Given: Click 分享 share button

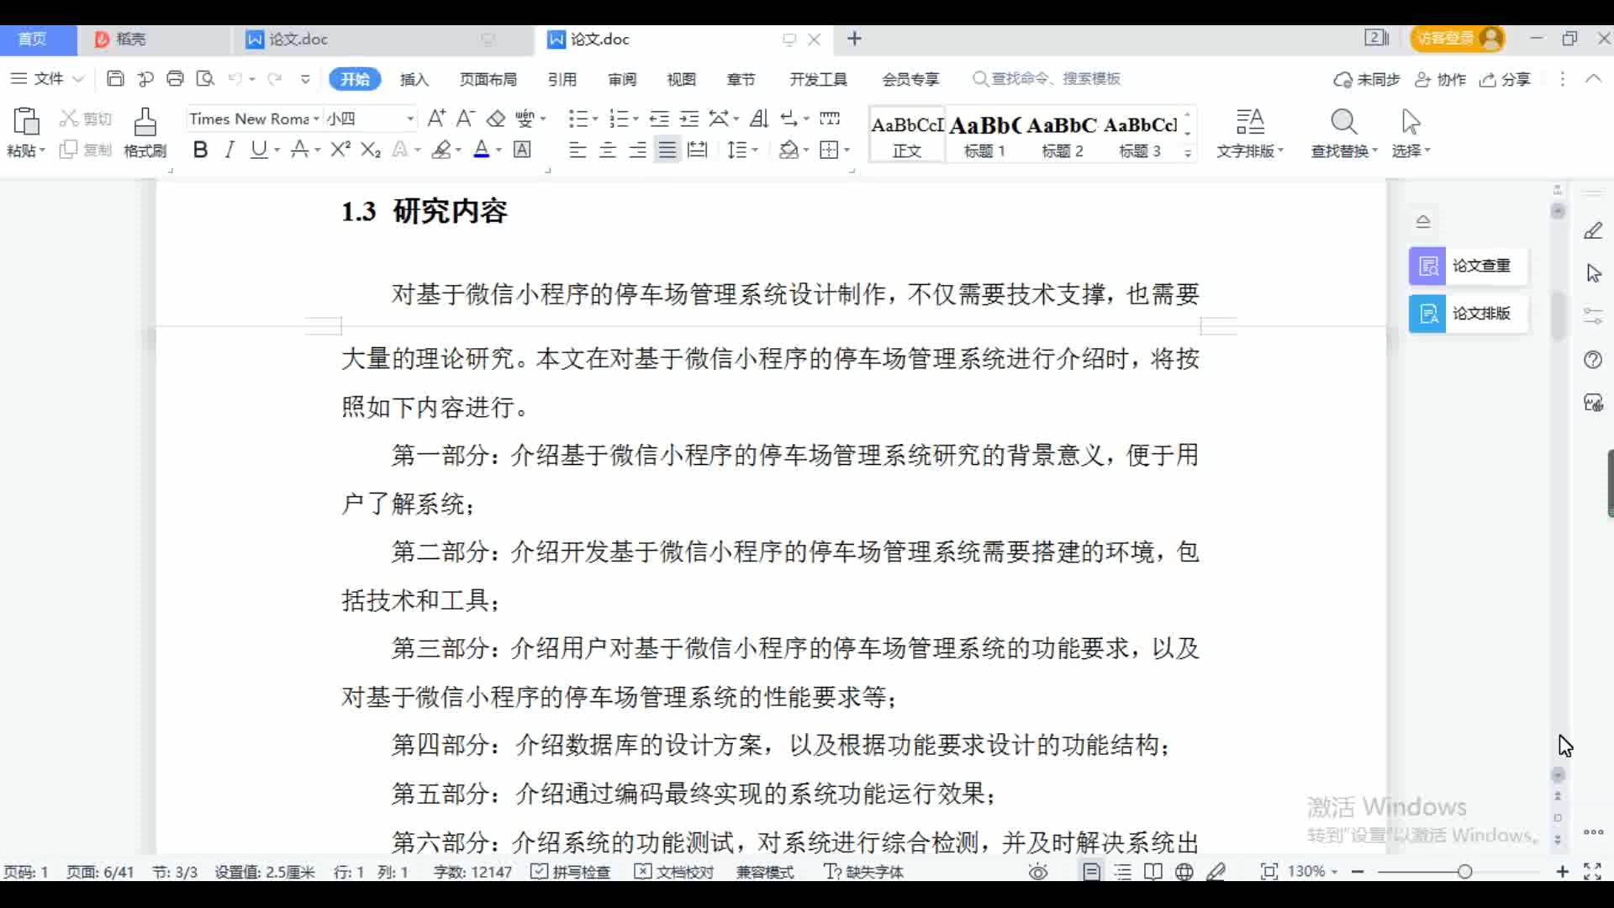Looking at the screenshot, I should pos(1506,79).
